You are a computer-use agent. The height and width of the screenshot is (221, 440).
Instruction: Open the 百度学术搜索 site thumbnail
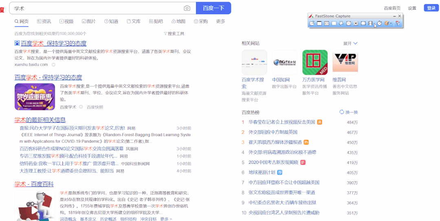[254, 63]
